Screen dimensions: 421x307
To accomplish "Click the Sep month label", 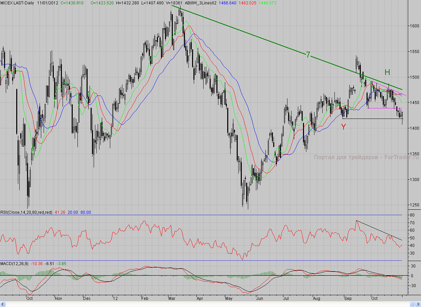I will pos(348,299).
